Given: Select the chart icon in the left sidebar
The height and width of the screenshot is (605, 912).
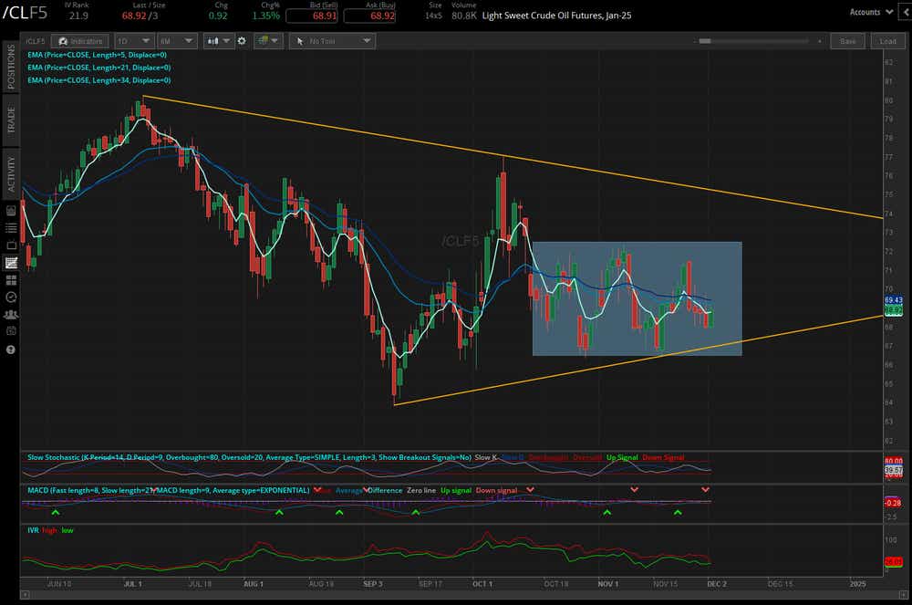Looking at the screenshot, I should (11, 263).
